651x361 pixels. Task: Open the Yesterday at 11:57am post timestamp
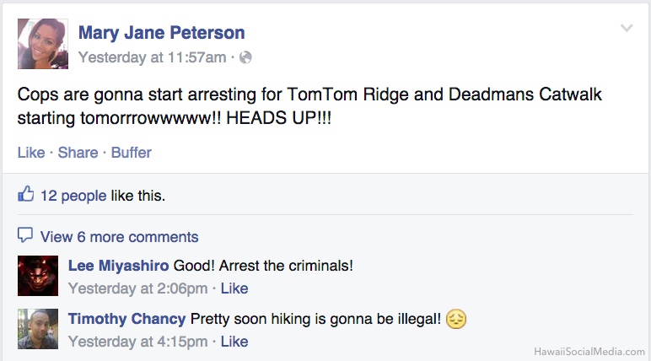(x=152, y=57)
